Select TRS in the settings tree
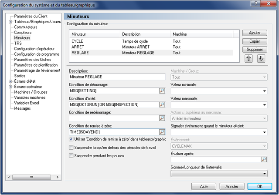 (x=18, y=44)
